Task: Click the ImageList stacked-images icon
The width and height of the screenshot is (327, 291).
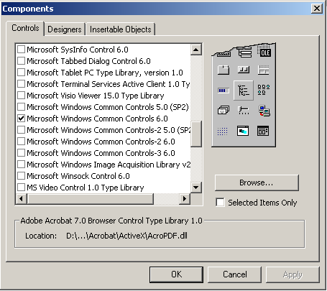Action: tap(224, 111)
